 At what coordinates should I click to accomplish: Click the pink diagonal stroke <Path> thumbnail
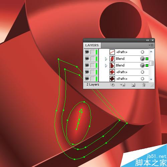click(x=112, y=52)
